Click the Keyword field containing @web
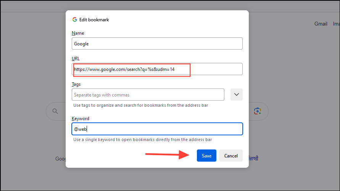Image resolution: width=340 pixels, height=191 pixels. tap(157, 129)
